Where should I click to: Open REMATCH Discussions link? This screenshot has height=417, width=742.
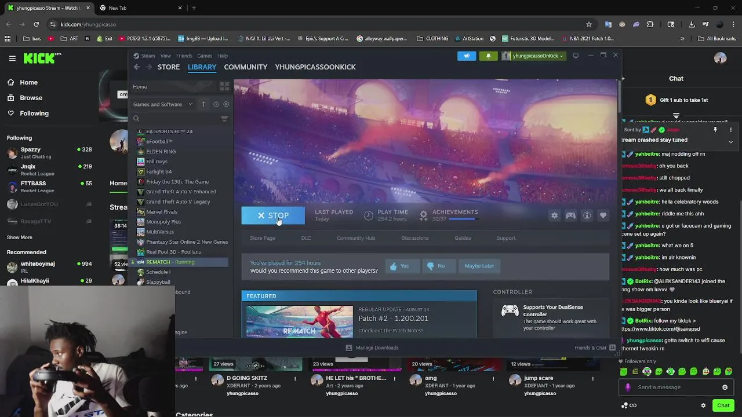[415, 238]
